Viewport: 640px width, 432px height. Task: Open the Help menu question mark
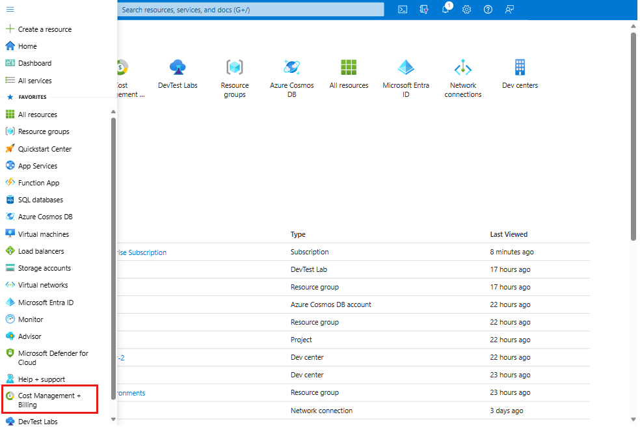487,9
